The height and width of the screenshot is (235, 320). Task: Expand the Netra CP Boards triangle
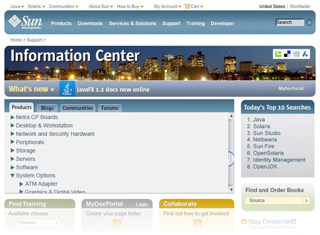pyautogui.click(x=13, y=117)
